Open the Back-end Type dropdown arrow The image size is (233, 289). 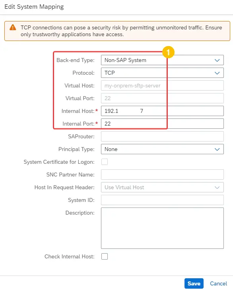[x=217, y=60]
